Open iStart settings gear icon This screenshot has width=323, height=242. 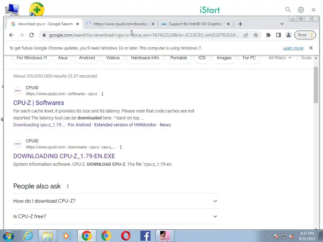pos(301,10)
